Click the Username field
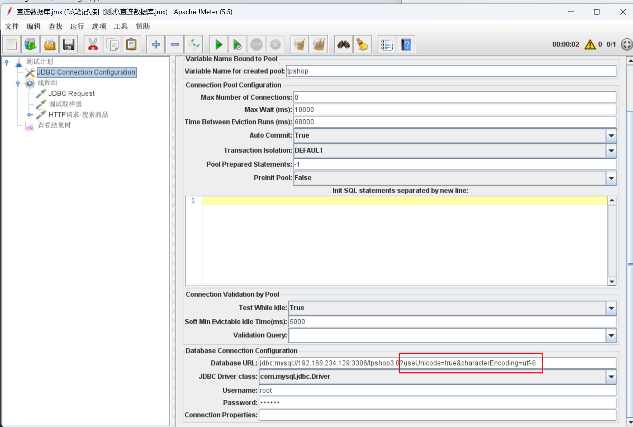The width and height of the screenshot is (633, 427). tap(437, 391)
